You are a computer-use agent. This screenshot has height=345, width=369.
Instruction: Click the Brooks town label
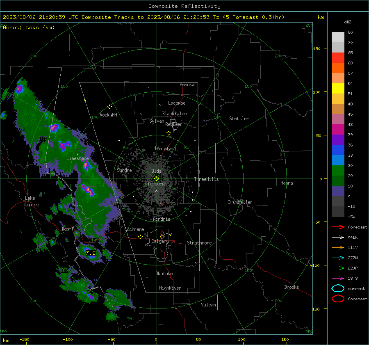(292, 287)
